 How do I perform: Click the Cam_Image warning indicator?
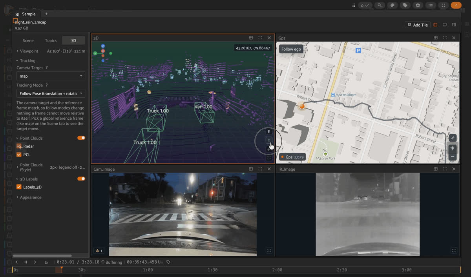click(99, 251)
